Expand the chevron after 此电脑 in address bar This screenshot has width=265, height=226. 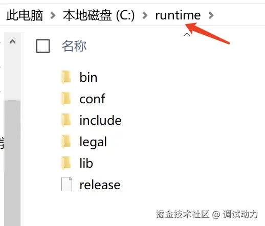tap(53, 15)
